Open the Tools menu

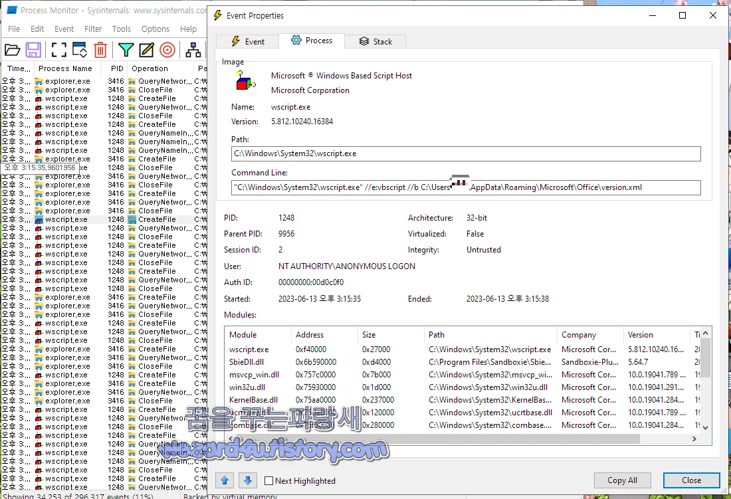(x=121, y=29)
